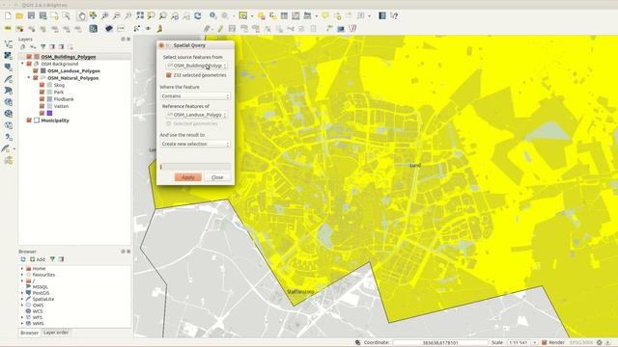Viewport: 618px width, 347px height.
Task: Open the Attribute Table icon
Action: coord(284,15)
